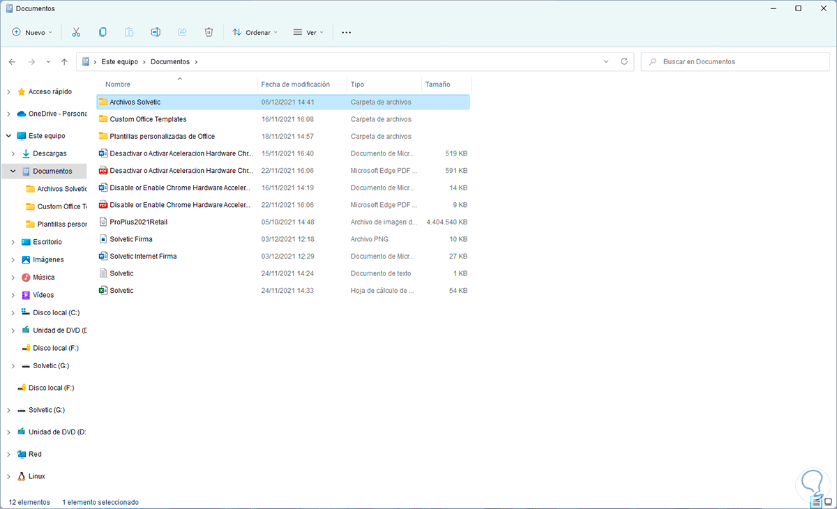
Task: Expand the Descargas tree node
Action: coord(13,153)
